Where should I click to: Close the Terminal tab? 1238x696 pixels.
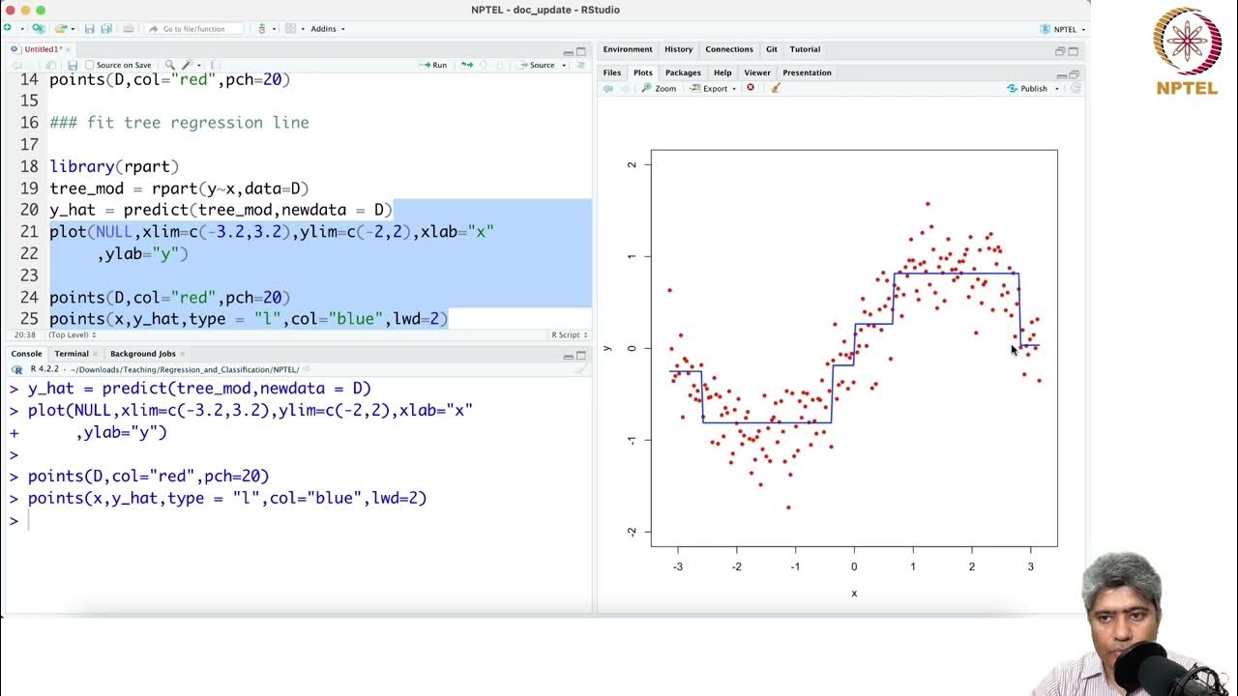coord(95,354)
